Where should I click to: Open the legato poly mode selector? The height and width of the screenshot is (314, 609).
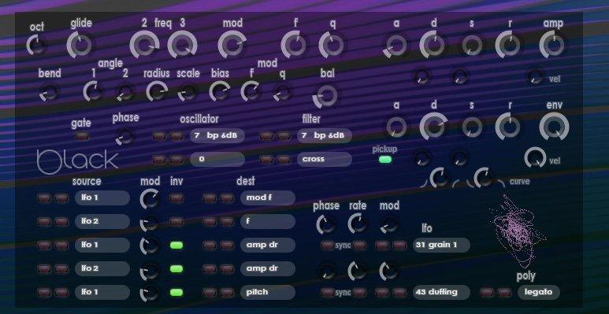point(539,292)
